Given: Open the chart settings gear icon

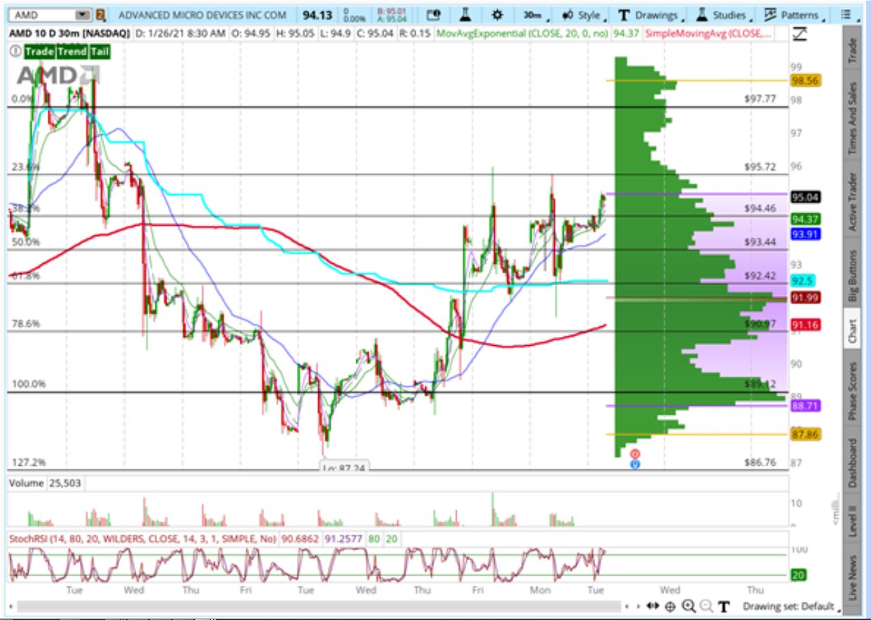Looking at the screenshot, I should (497, 15).
